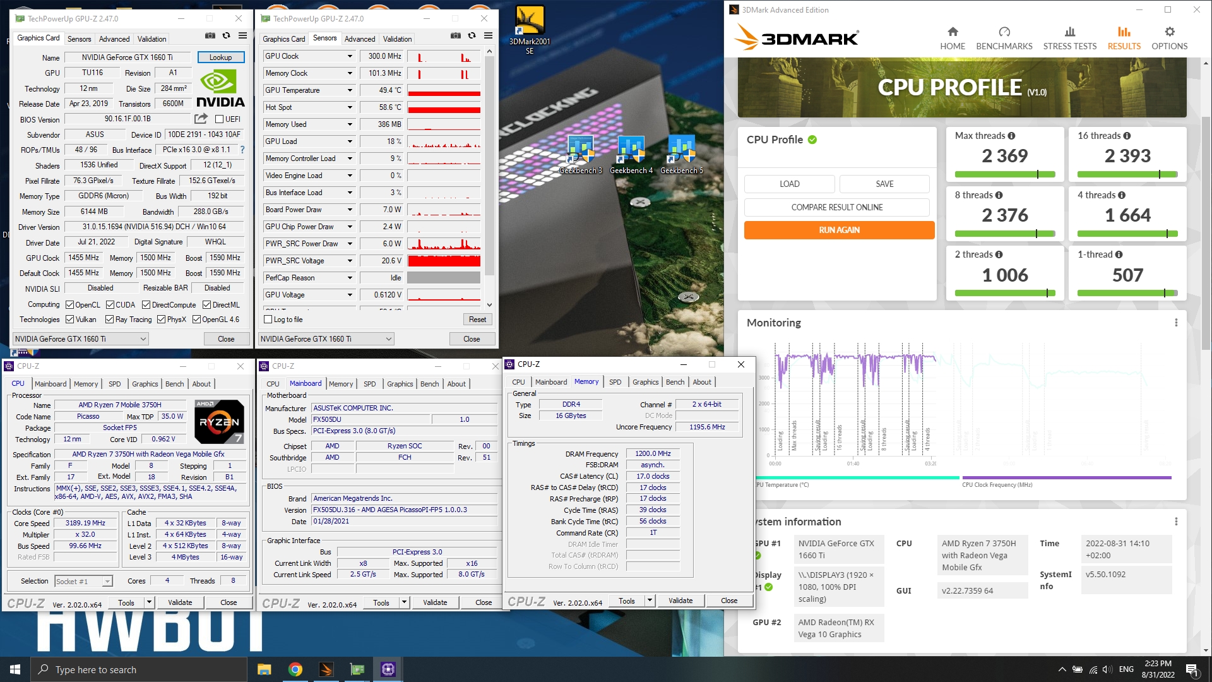Switch to the Advanced tab in the left GPU-Z window
Viewport: 1212px width, 682px height.
pyautogui.click(x=114, y=39)
